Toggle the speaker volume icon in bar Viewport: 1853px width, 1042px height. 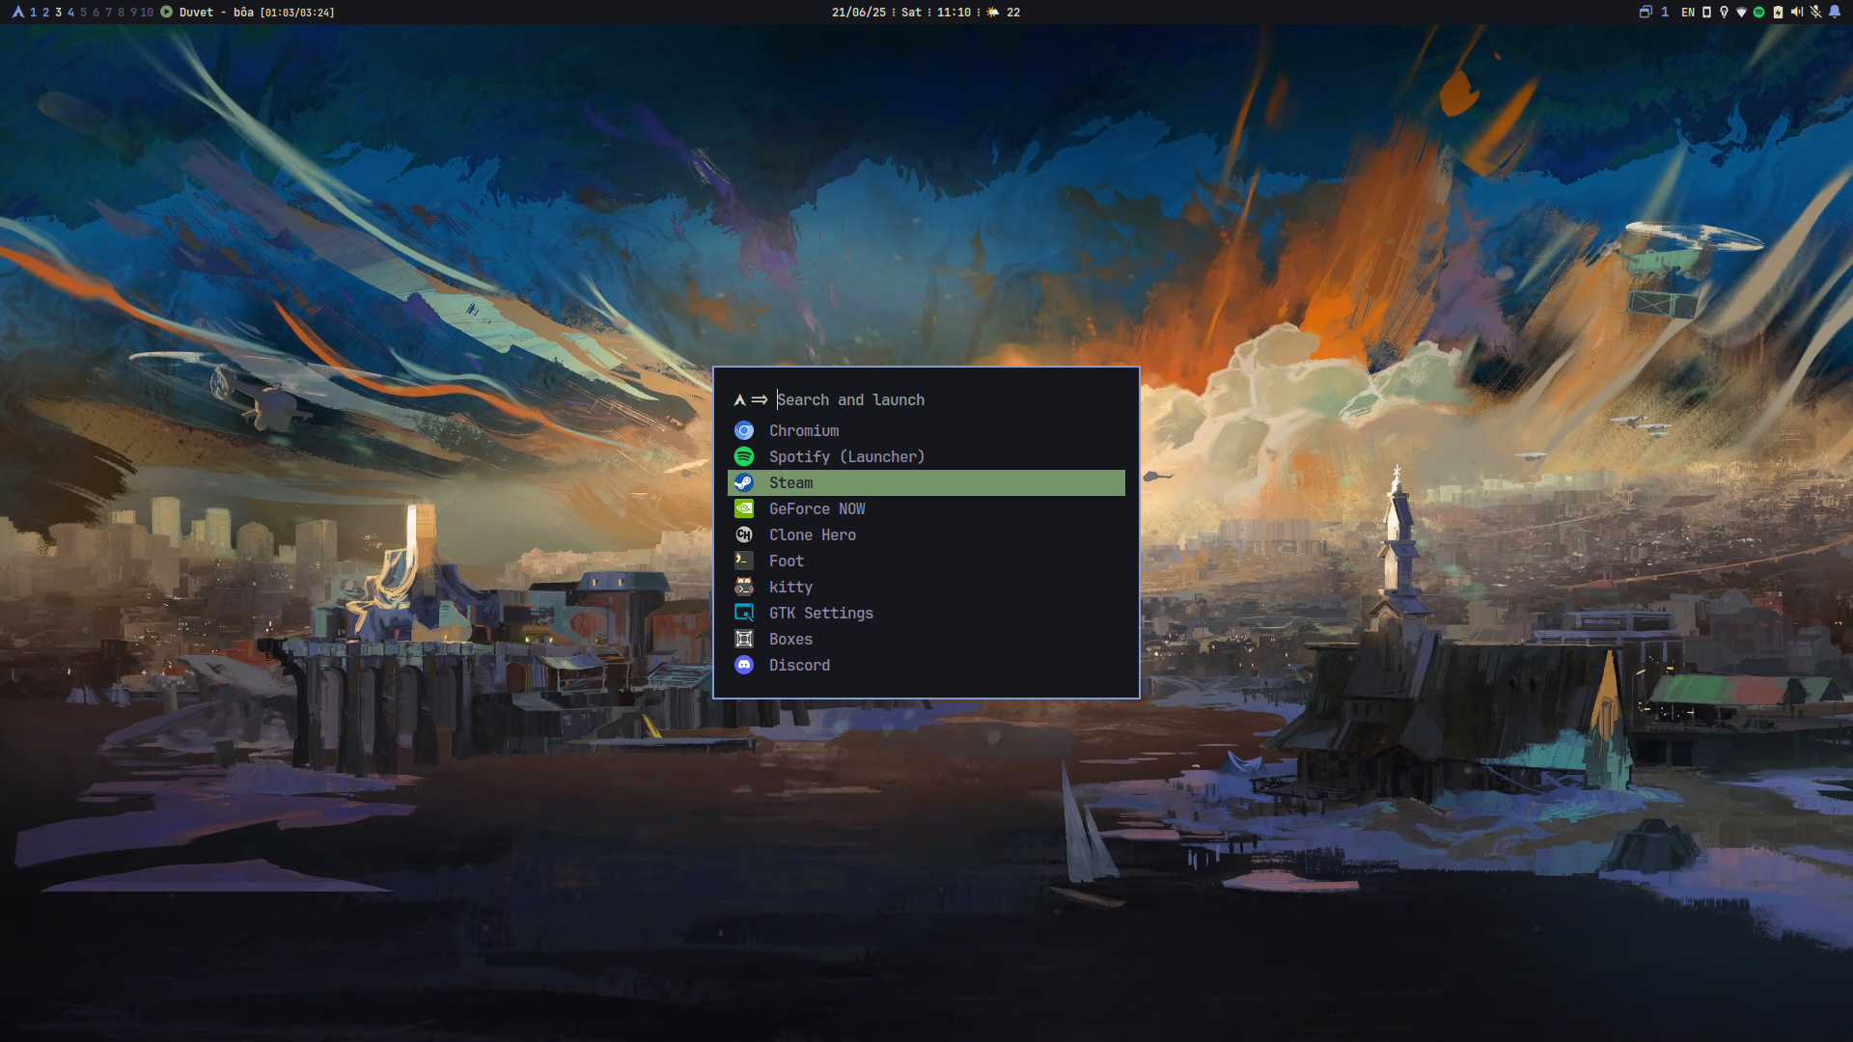tap(1796, 12)
